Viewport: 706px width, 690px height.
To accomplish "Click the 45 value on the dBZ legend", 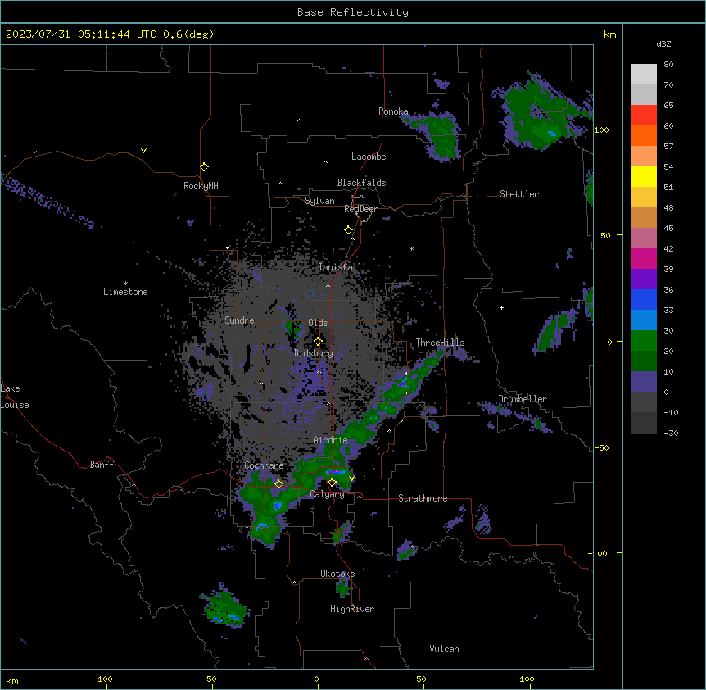I will pos(668,229).
